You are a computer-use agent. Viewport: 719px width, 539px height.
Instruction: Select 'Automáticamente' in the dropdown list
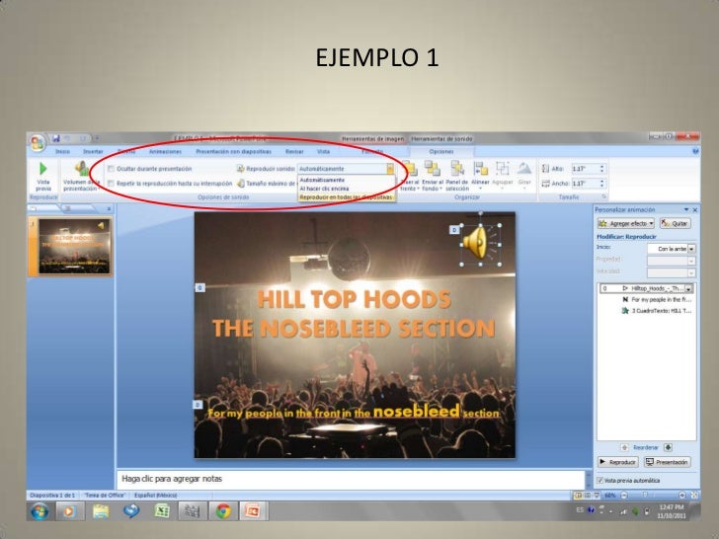(x=322, y=180)
